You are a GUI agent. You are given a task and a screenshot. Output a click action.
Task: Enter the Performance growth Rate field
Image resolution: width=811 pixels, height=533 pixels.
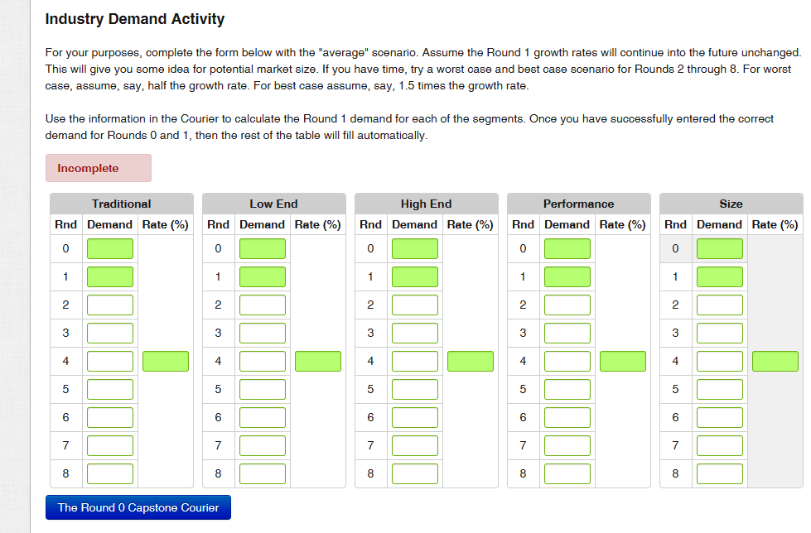[622, 361]
